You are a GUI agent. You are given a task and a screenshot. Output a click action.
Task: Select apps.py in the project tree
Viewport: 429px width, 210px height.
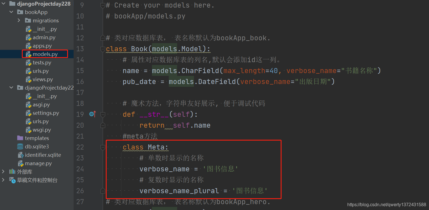pos(42,46)
